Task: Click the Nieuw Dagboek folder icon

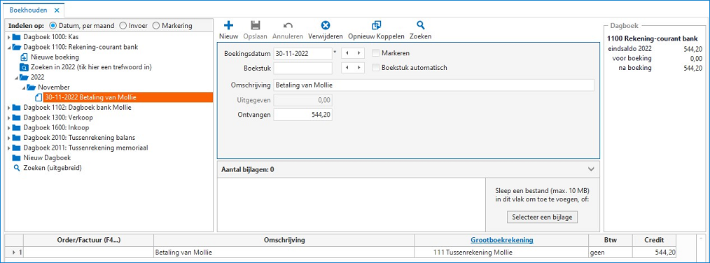Action: coord(17,157)
